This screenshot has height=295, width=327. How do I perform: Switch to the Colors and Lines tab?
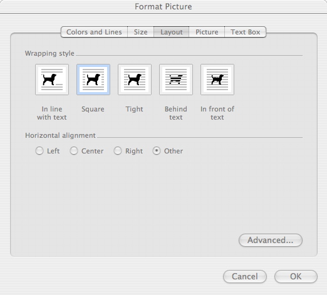click(x=94, y=32)
